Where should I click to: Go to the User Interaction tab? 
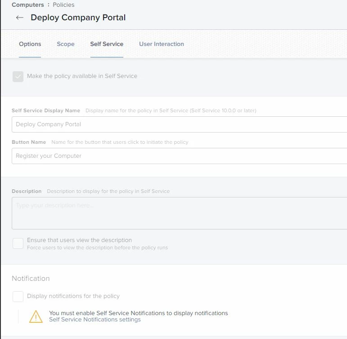(161, 44)
